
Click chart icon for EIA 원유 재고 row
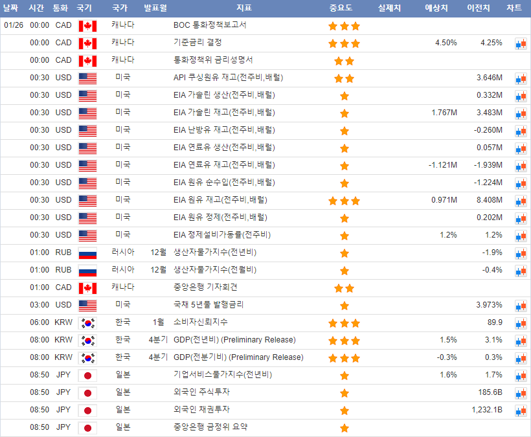[x=521, y=201]
